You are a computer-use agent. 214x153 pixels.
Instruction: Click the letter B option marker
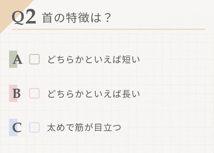(x=17, y=94)
